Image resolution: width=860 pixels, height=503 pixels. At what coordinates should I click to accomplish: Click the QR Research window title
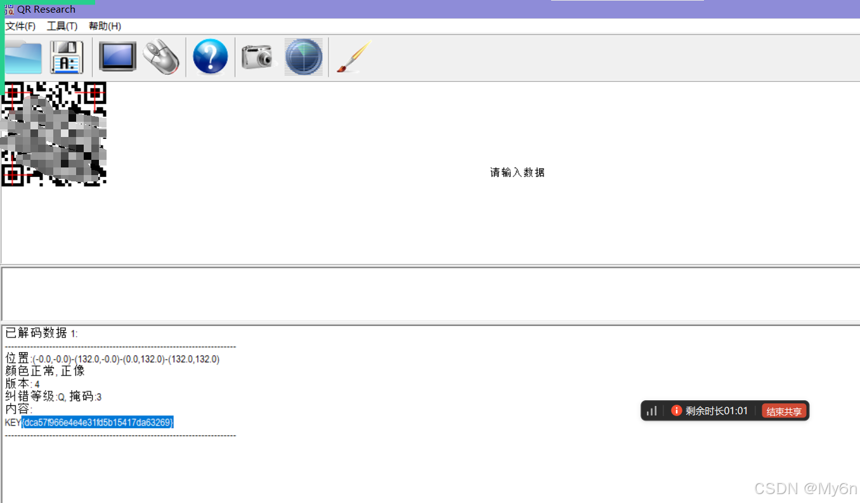click(x=46, y=10)
